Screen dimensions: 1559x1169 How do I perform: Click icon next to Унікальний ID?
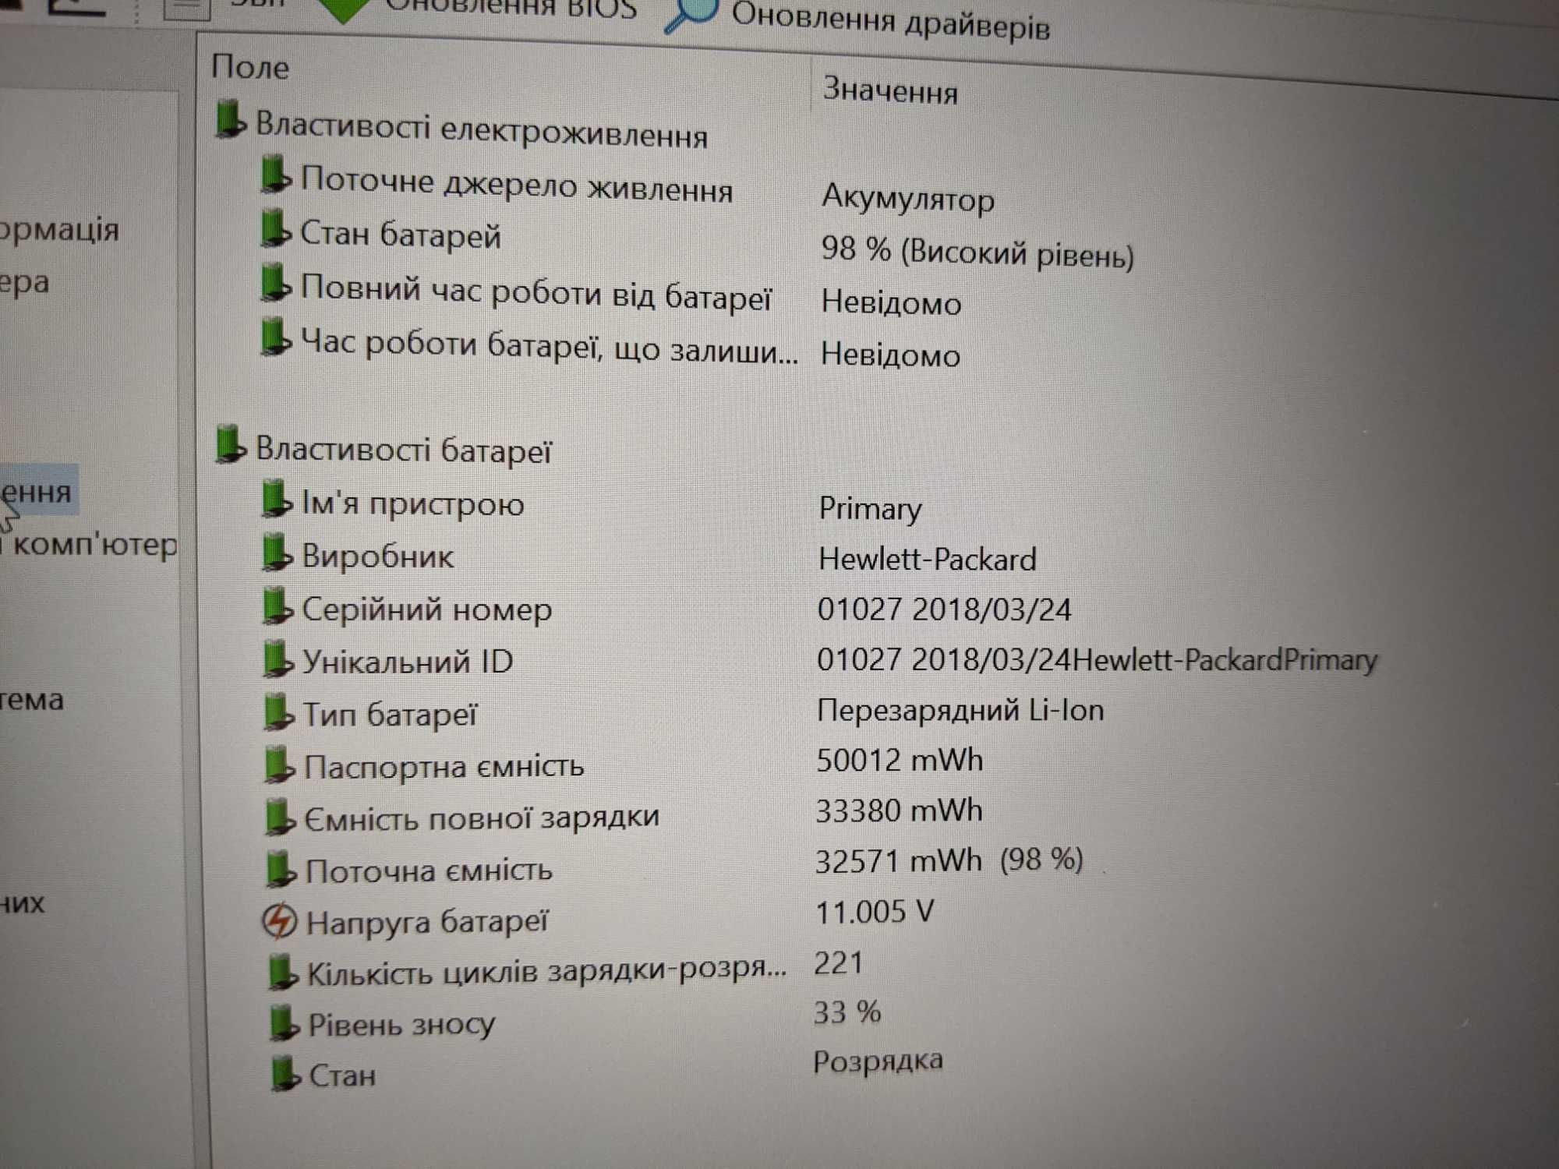click(x=278, y=659)
